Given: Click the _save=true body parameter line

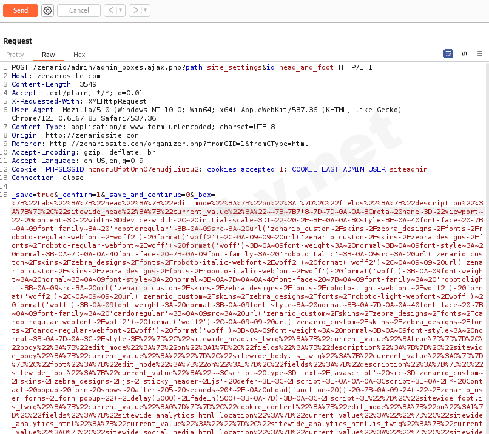Looking at the screenshot, I should click(x=113, y=195).
